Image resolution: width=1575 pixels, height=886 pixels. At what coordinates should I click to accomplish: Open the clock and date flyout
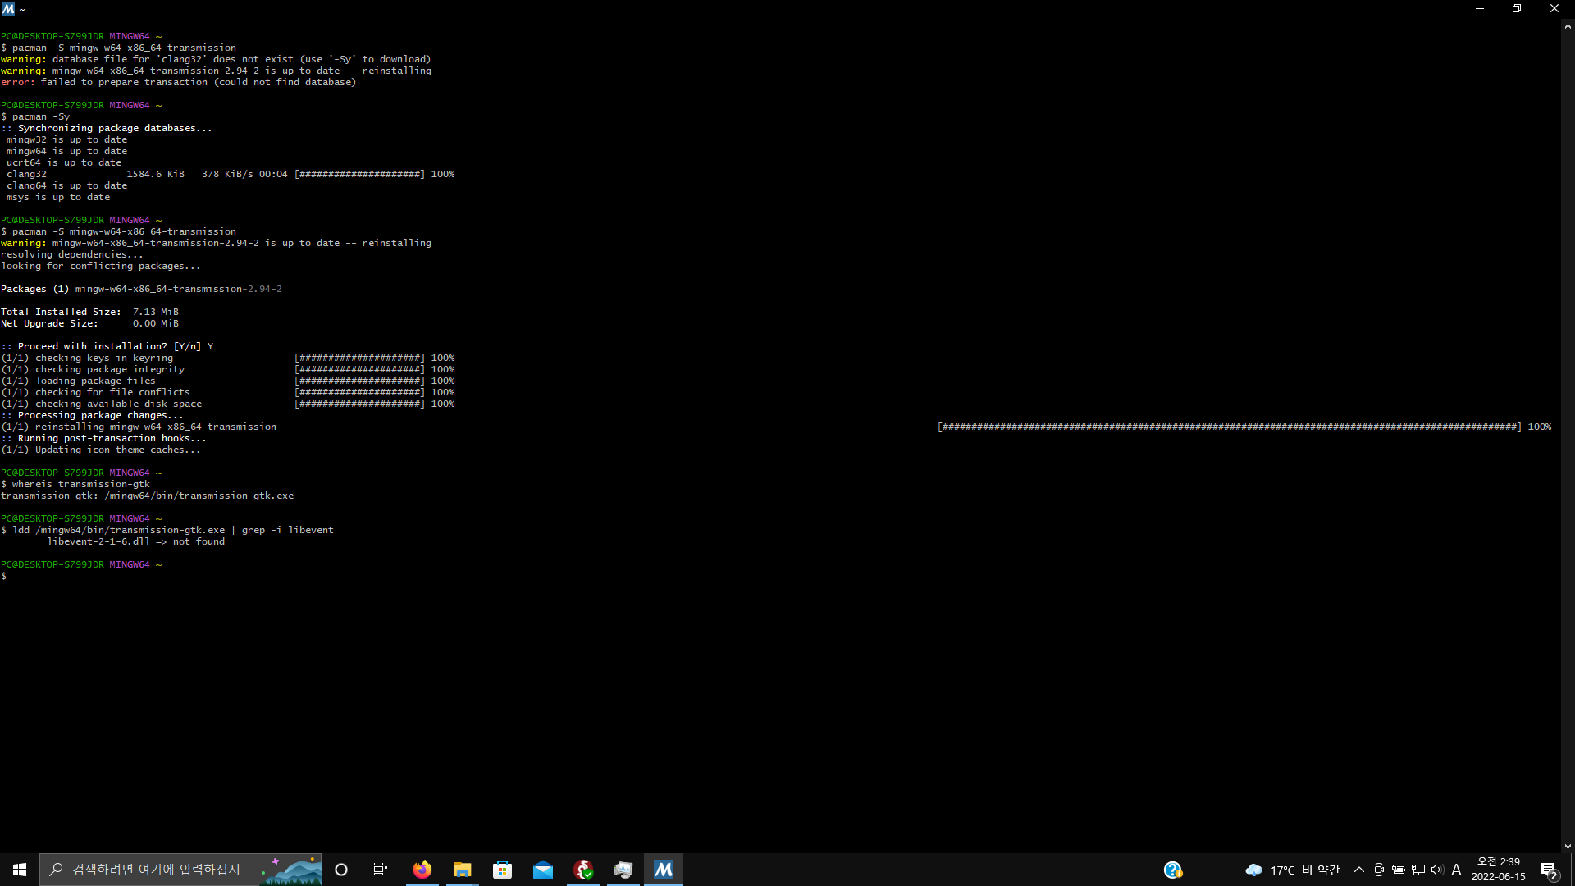[1498, 870]
